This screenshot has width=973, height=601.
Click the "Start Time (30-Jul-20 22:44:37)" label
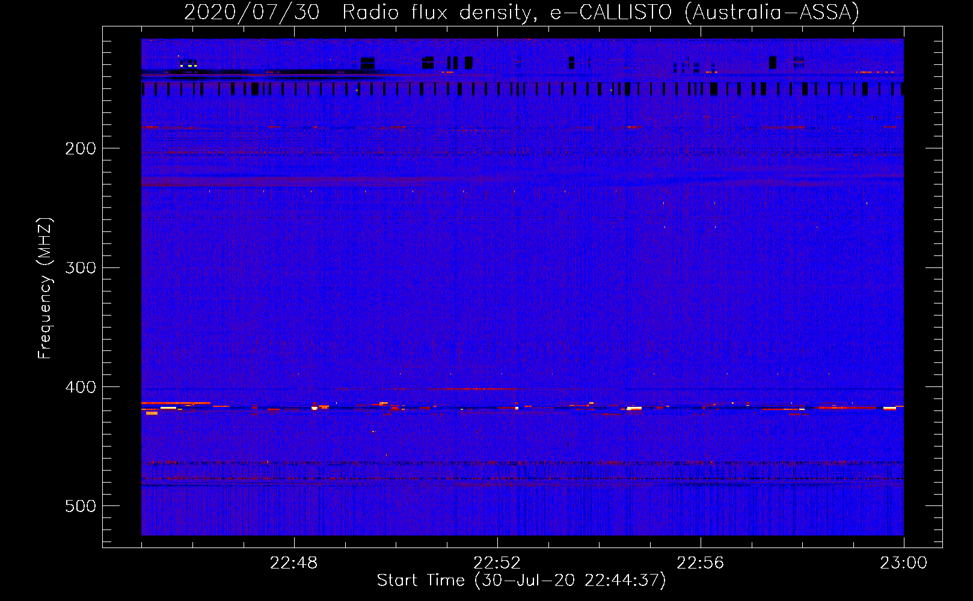[521, 581]
